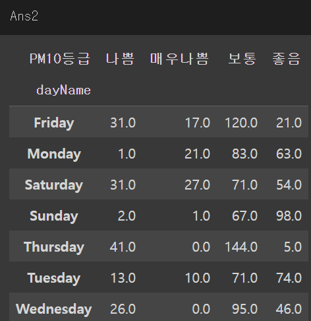This screenshot has height=321, width=311.
Task: Select the Monday row label
Action: 54,154
